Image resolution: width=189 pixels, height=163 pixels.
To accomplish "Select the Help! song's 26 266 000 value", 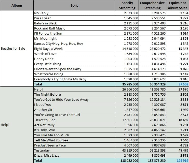I will (x=127, y=89).
